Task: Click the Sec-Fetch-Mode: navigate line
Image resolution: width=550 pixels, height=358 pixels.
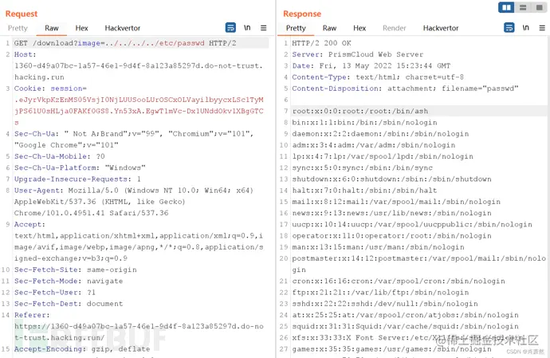Action: (69, 281)
